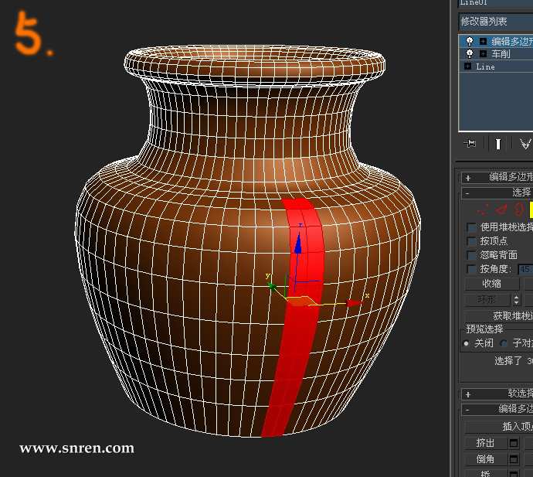Select the 子对象 preview selection radio
The image size is (533, 477).
pos(504,343)
